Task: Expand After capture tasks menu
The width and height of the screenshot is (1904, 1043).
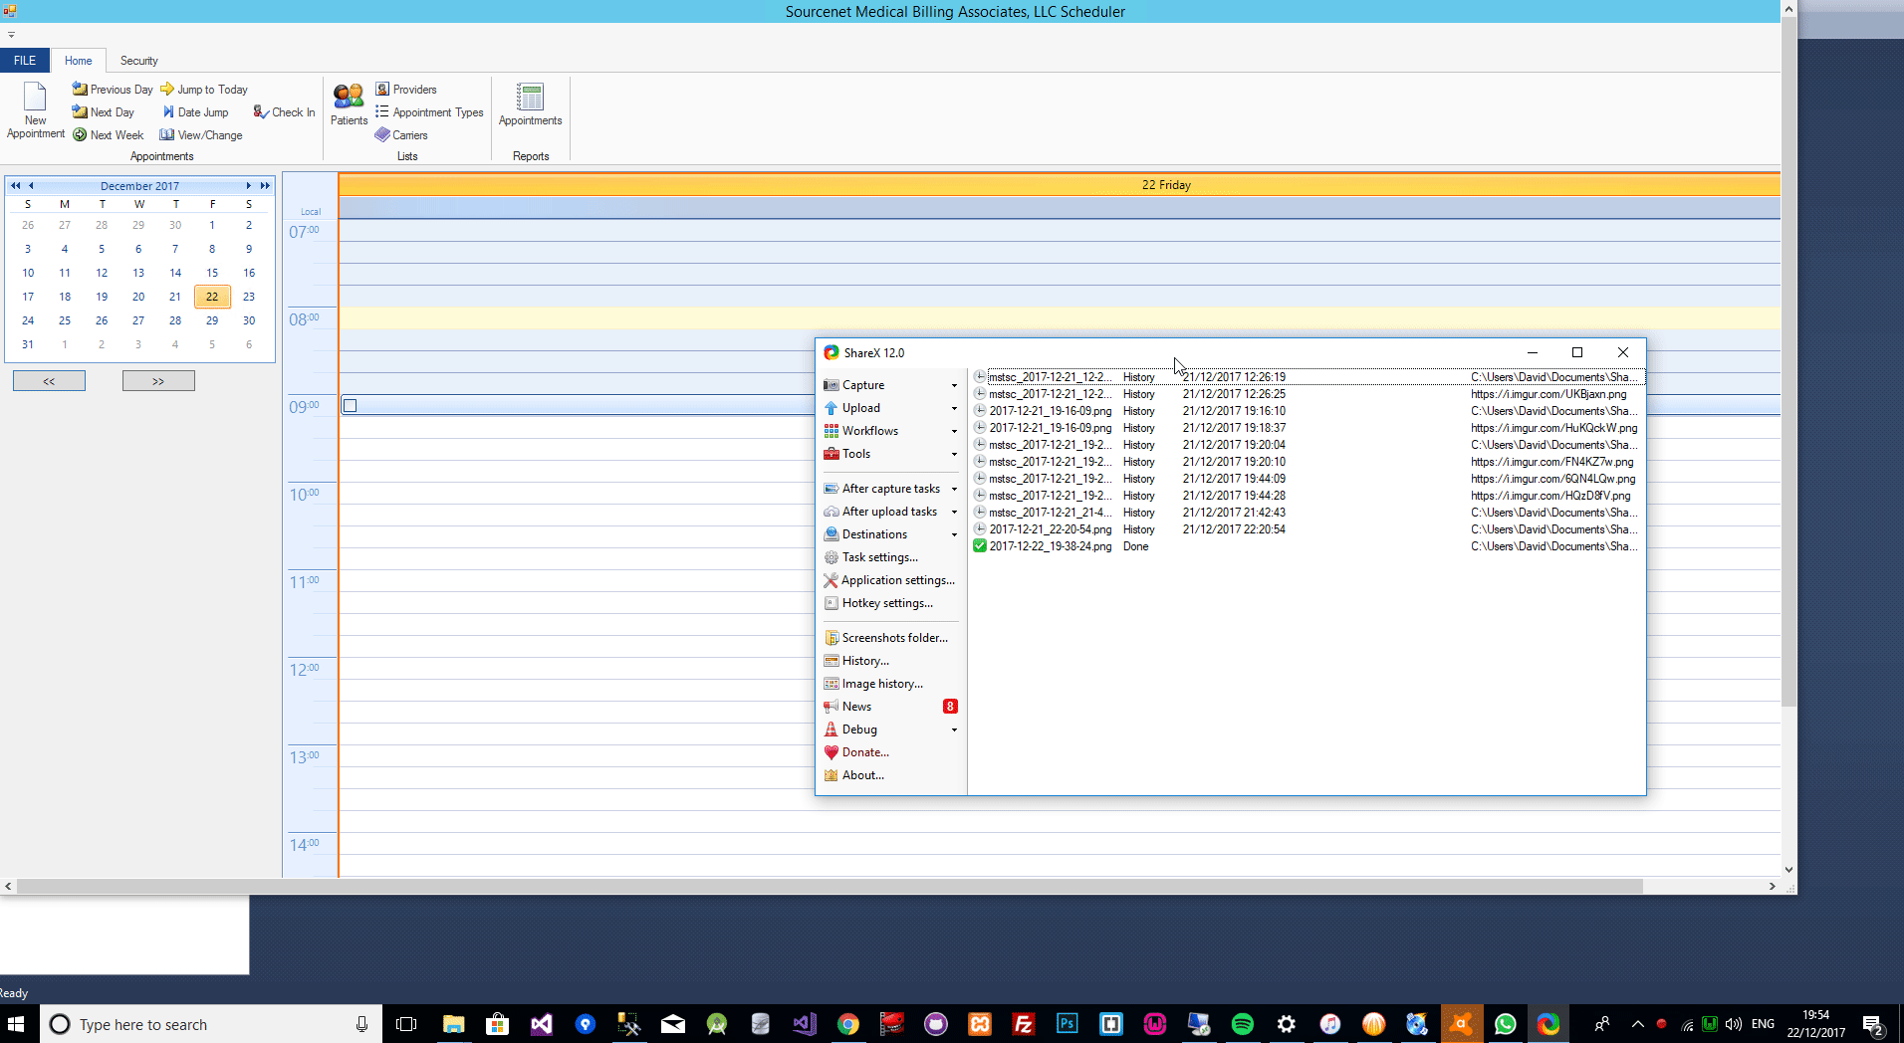Action: [890, 489]
